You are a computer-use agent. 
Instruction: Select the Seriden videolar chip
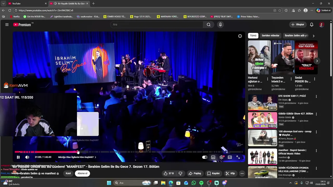pos(271,36)
